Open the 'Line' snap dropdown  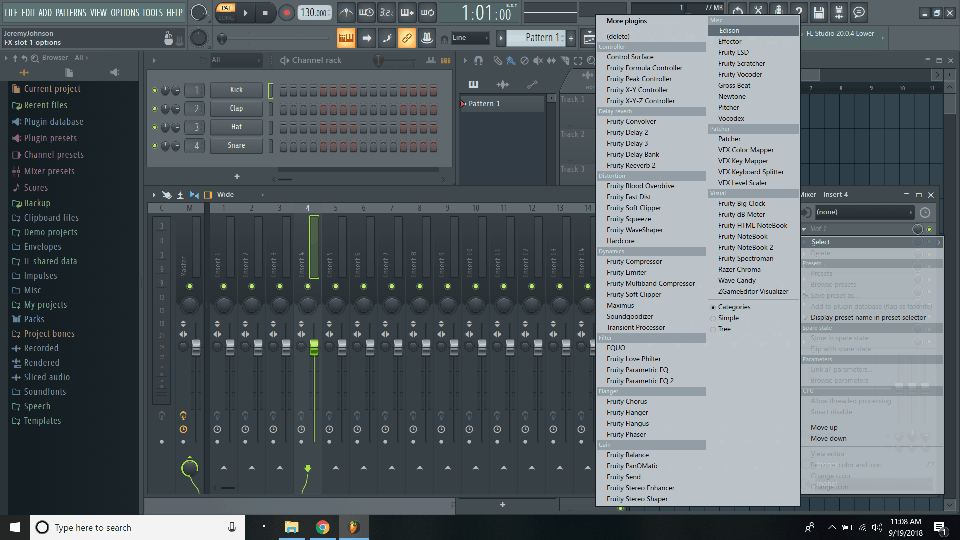click(470, 38)
